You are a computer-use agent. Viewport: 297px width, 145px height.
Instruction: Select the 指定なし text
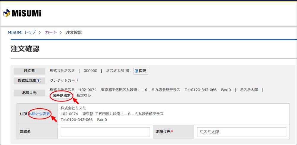click(84, 96)
